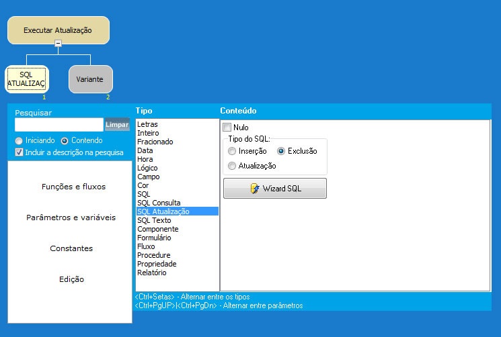Select the Variante flow node
This screenshot has height=337, width=501.
(x=90, y=79)
